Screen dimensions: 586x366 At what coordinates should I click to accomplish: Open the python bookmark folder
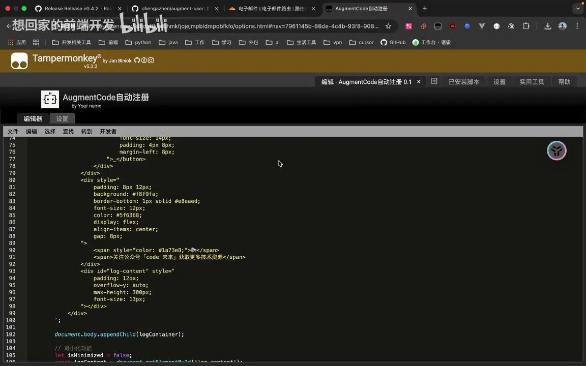point(138,42)
